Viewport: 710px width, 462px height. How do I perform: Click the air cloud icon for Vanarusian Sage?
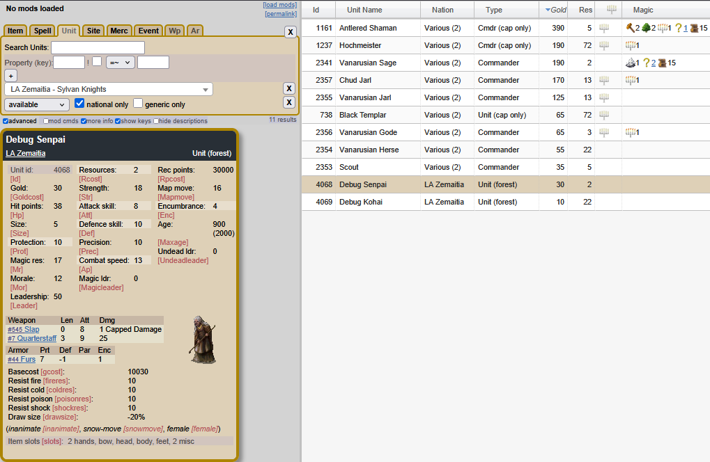[x=631, y=63]
